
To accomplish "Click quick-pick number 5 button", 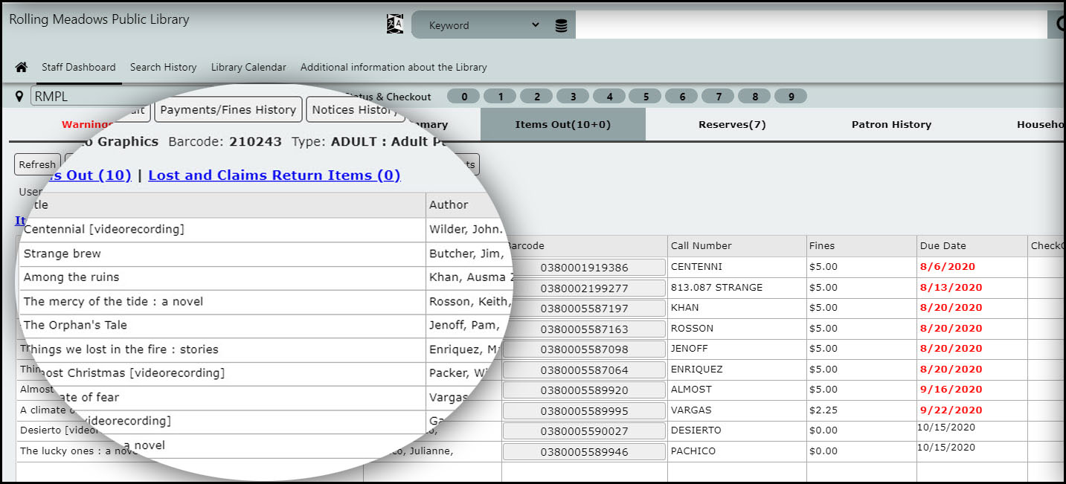I will (x=646, y=97).
